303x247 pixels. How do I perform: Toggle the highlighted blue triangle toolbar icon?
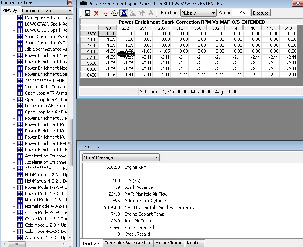tap(124, 13)
